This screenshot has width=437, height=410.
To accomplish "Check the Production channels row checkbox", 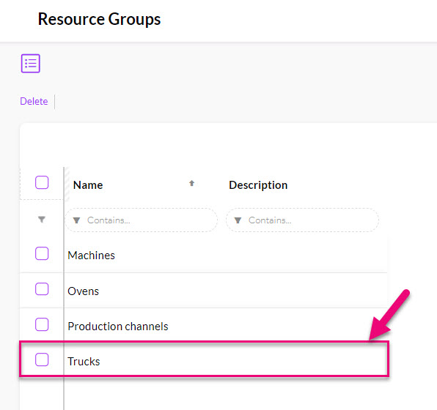I will click(x=42, y=324).
